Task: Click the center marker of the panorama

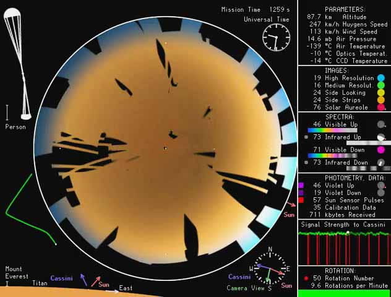Action: pos(165,148)
